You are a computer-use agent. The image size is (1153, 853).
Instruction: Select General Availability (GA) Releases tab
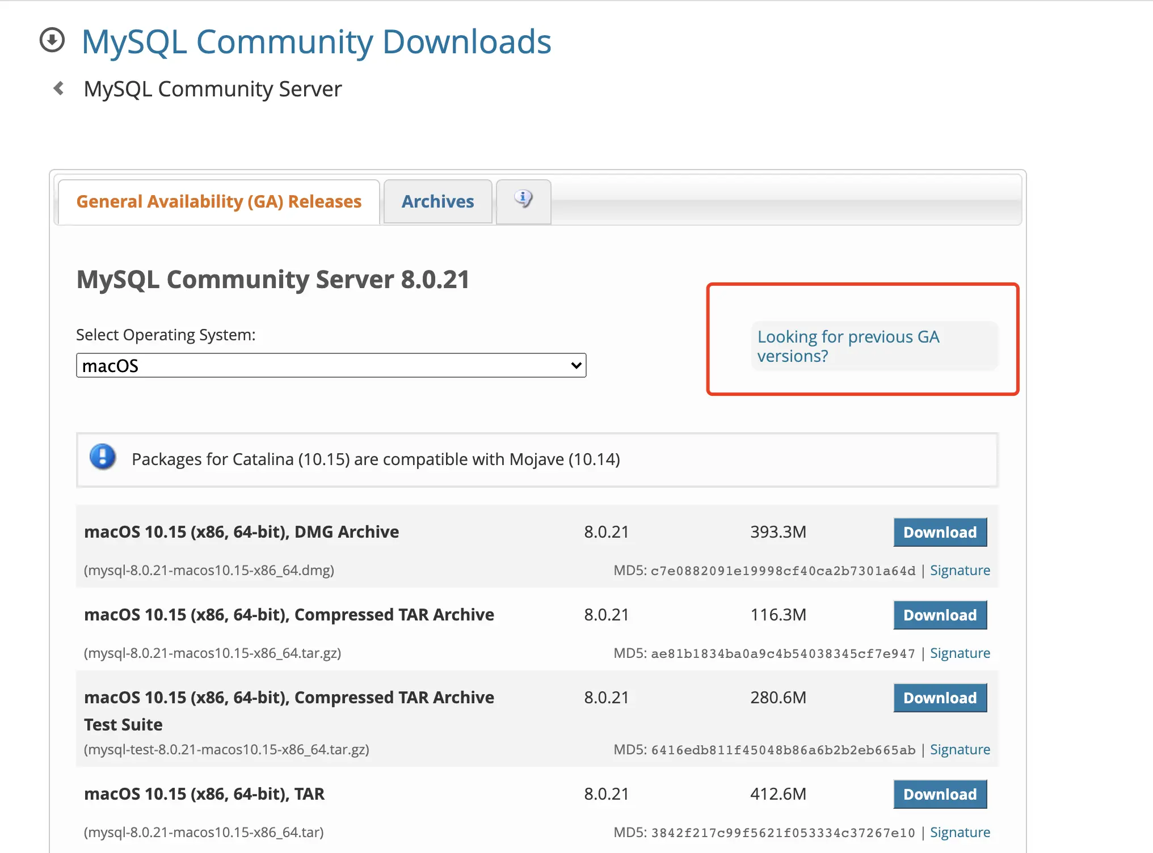pos(218,202)
